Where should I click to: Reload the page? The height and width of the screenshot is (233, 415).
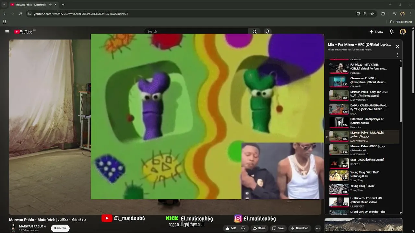click(x=20, y=14)
